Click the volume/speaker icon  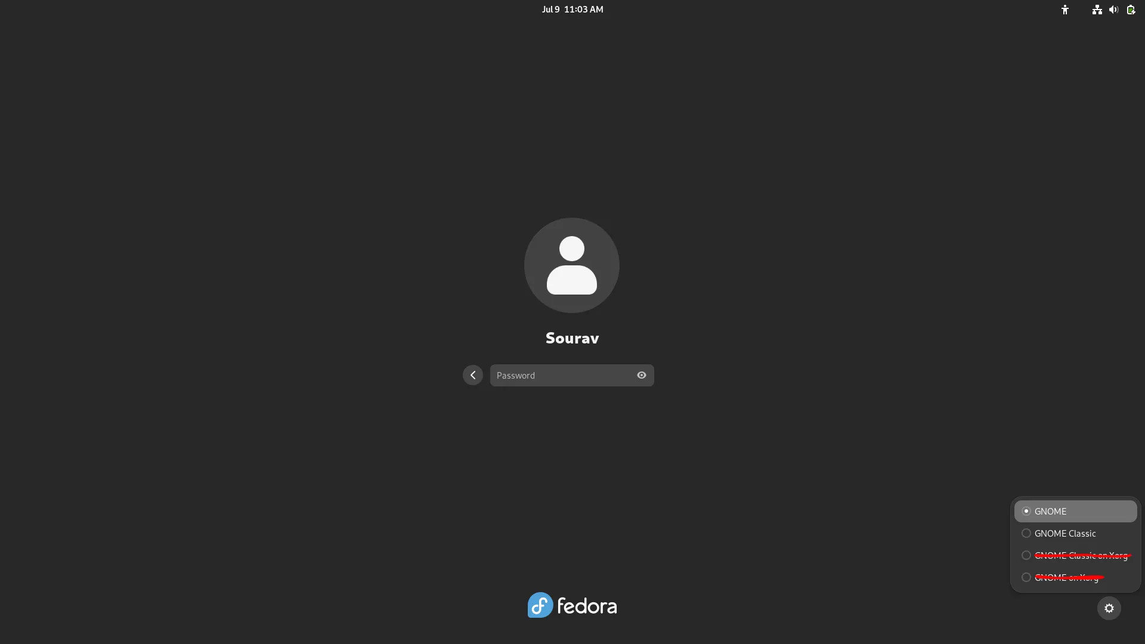[1113, 10]
